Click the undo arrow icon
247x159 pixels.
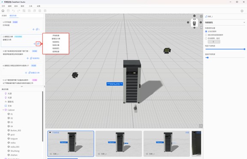[x=13, y=11]
